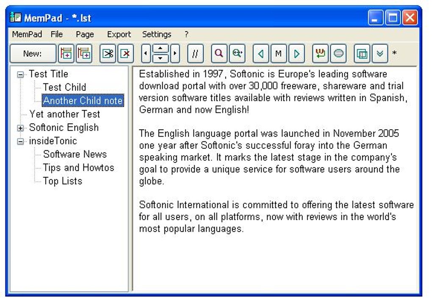This screenshot has width=432, height=307.
Task: Expand the Softonic English node
Action: (20, 128)
